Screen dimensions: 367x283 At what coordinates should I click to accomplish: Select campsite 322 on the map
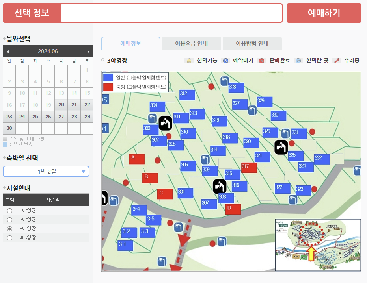[283, 189]
